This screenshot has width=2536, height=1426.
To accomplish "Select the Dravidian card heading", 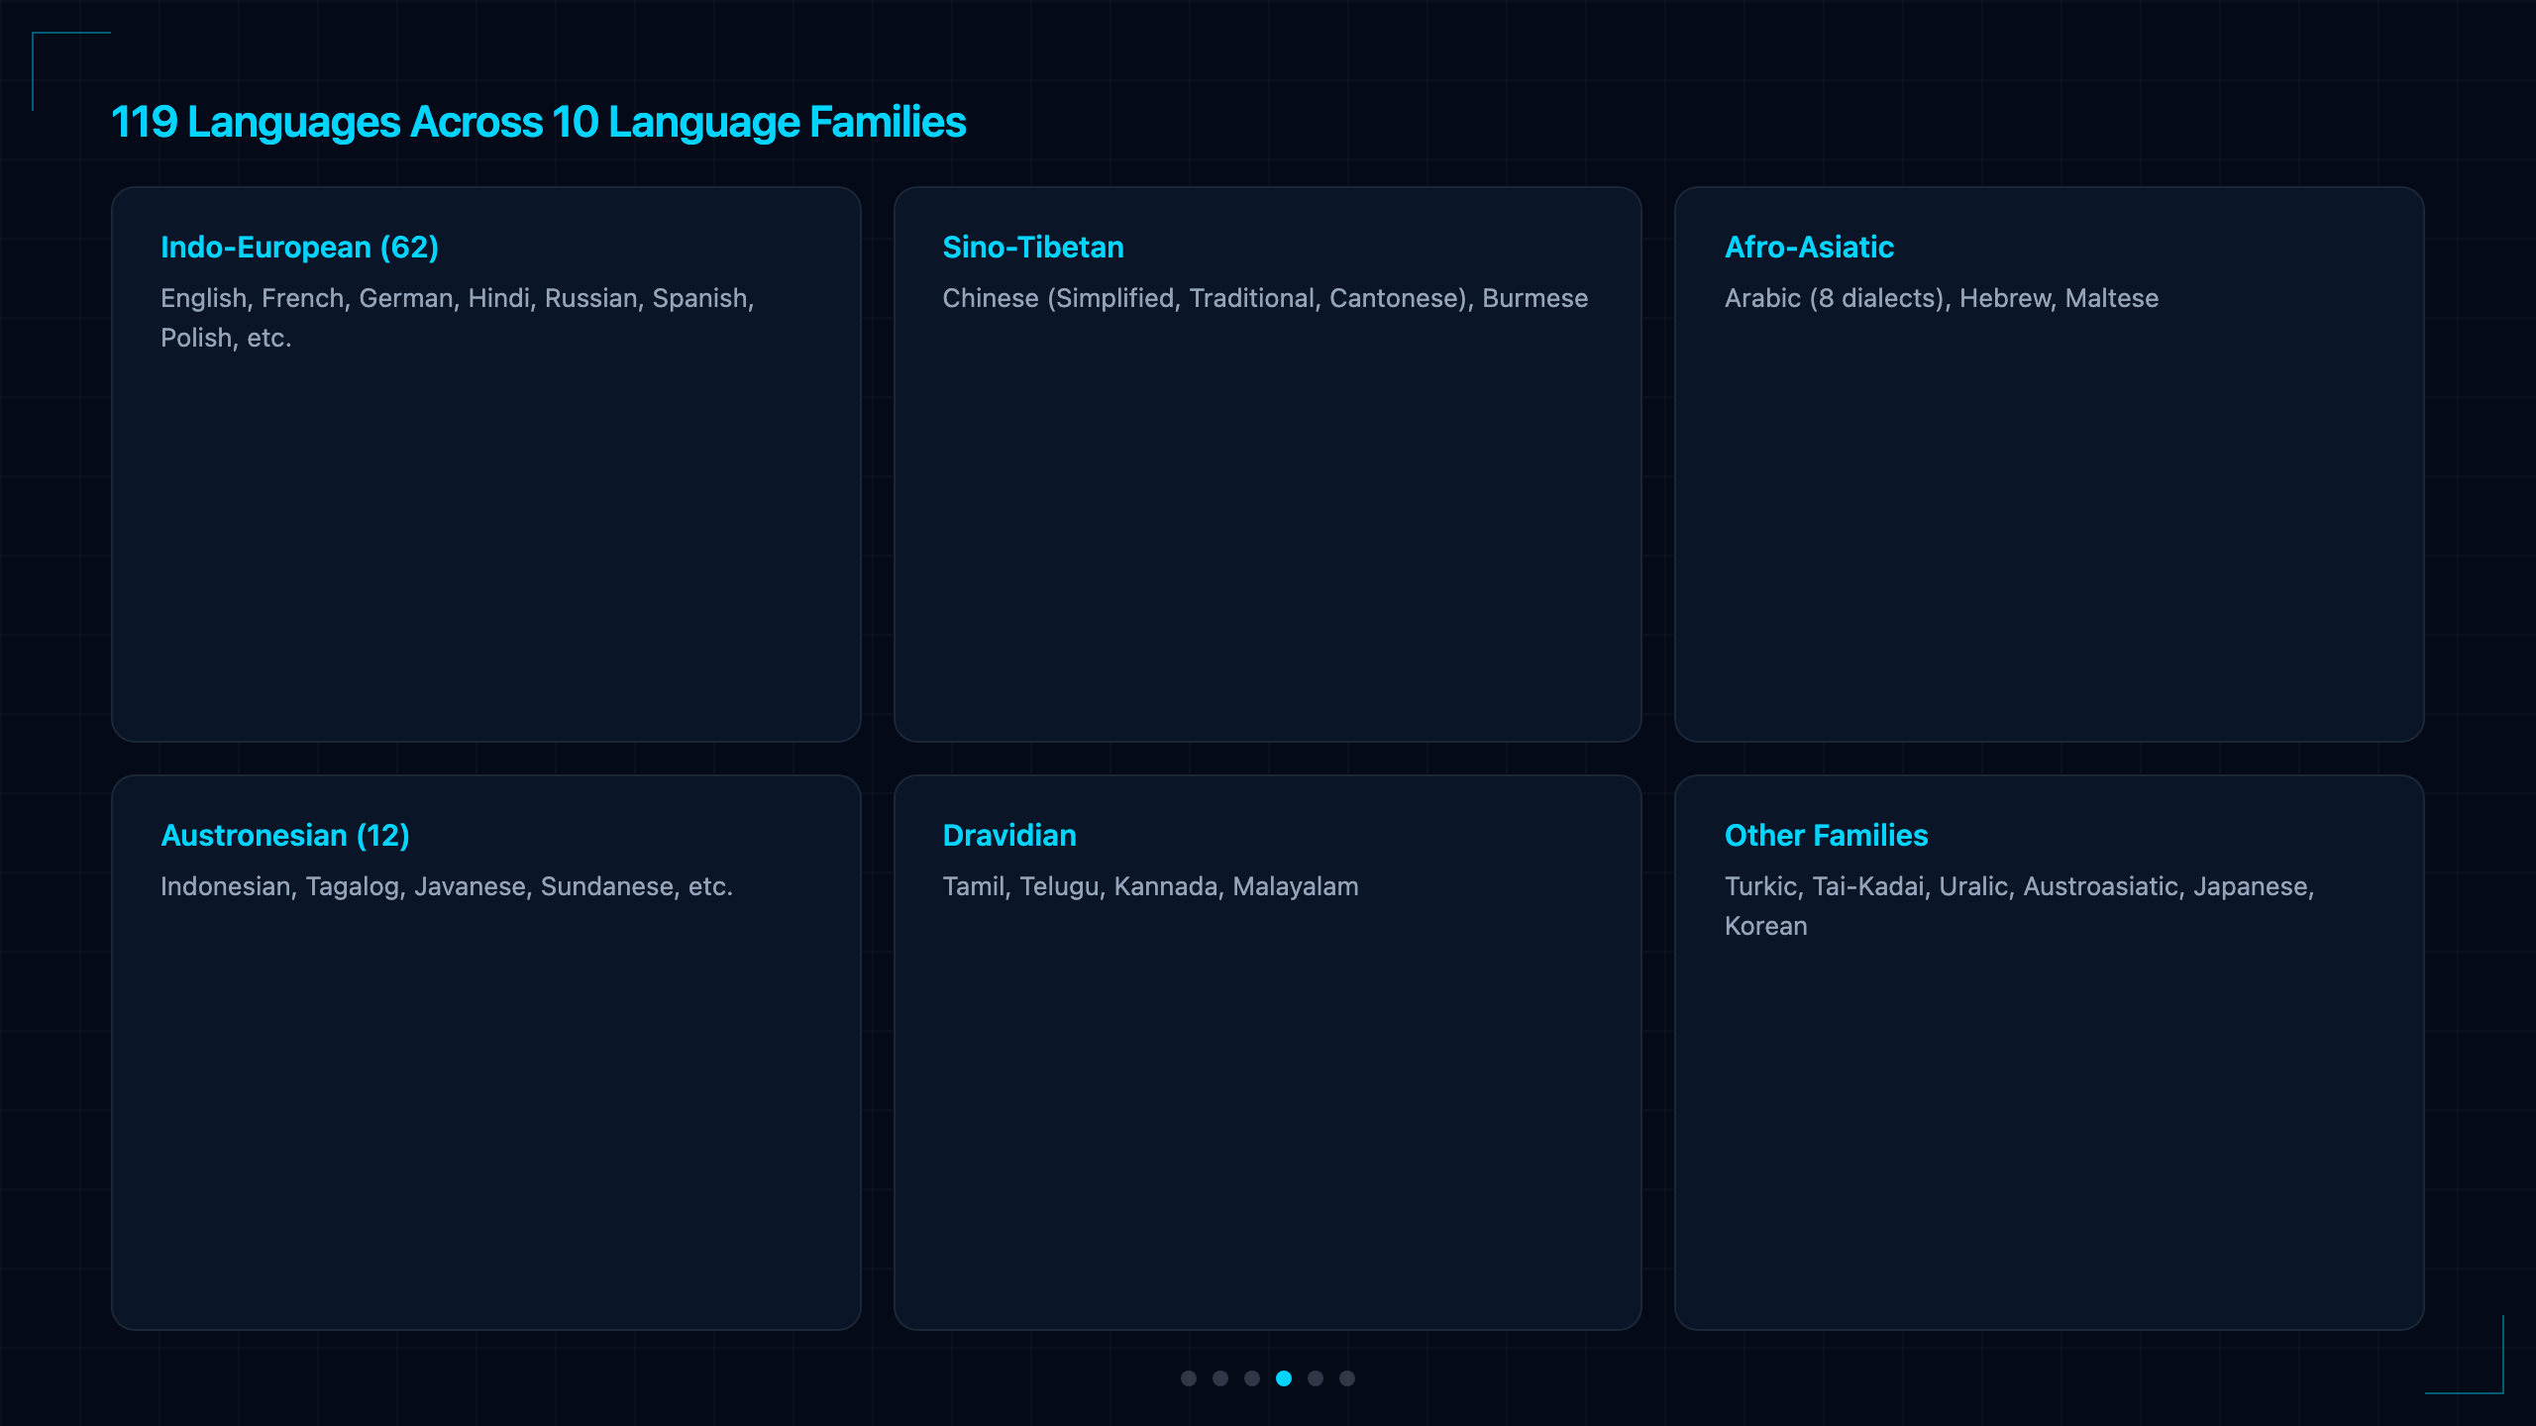I will tap(1009, 835).
